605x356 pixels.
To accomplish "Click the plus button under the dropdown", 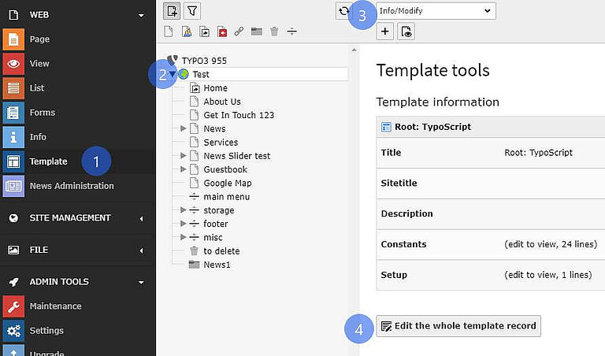I will (x=385, y=32).
